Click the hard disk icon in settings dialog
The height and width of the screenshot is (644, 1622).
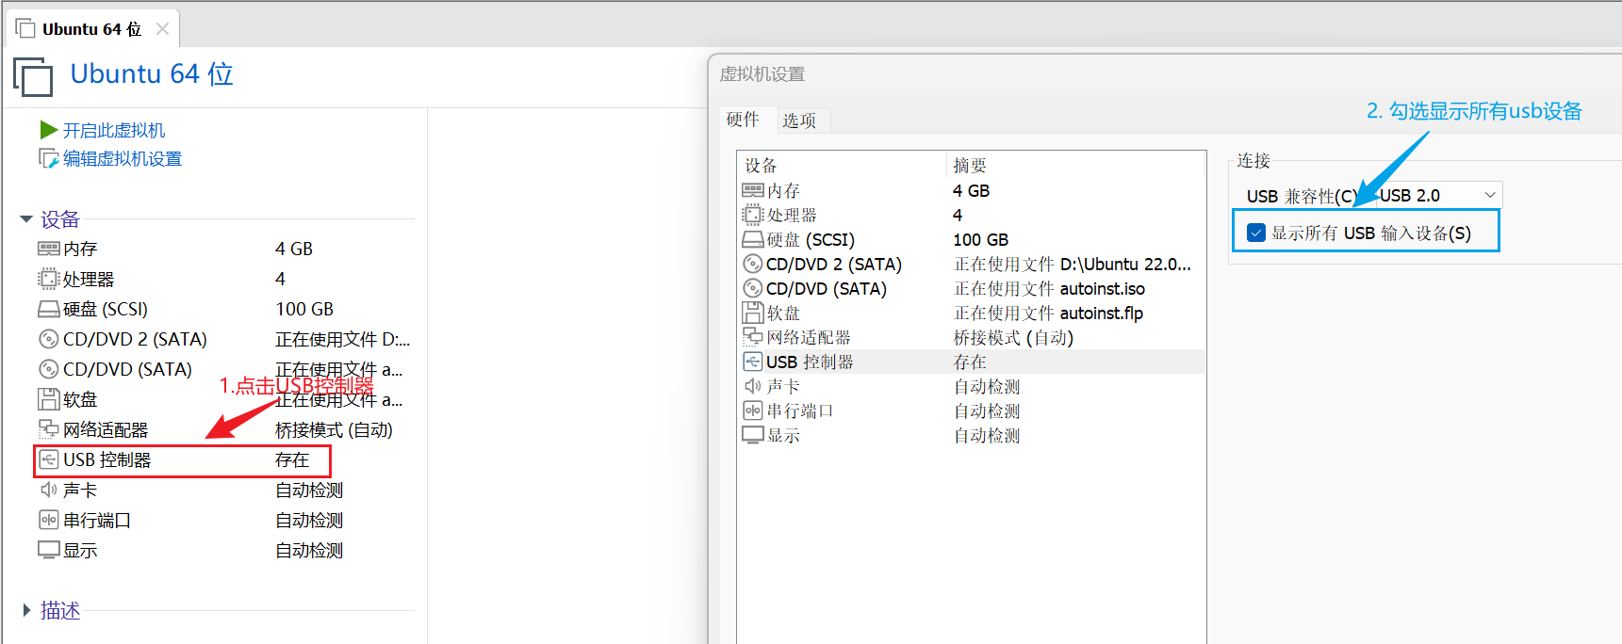(x=753, y=239)
